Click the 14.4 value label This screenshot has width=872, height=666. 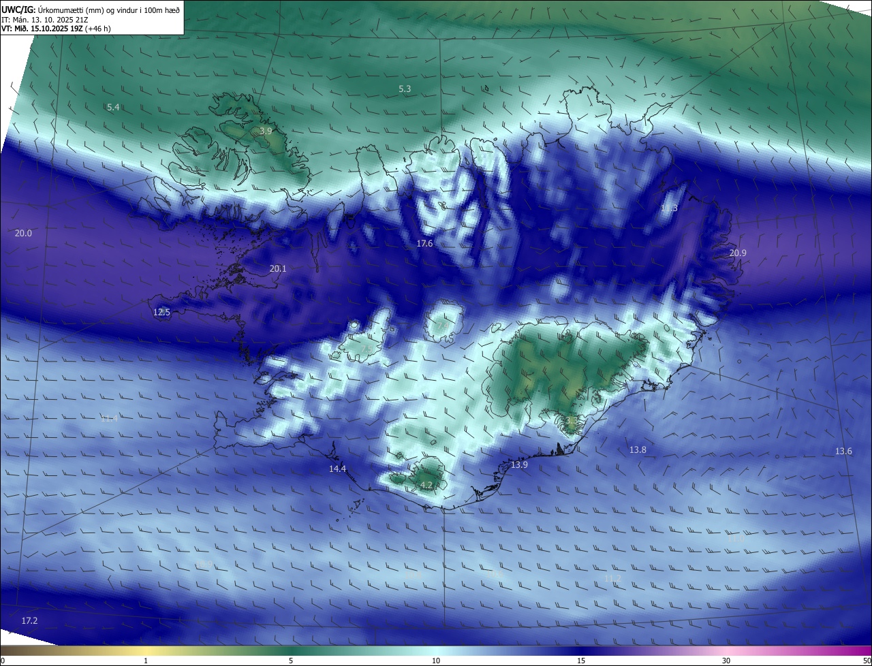click(x=337, y=469)
